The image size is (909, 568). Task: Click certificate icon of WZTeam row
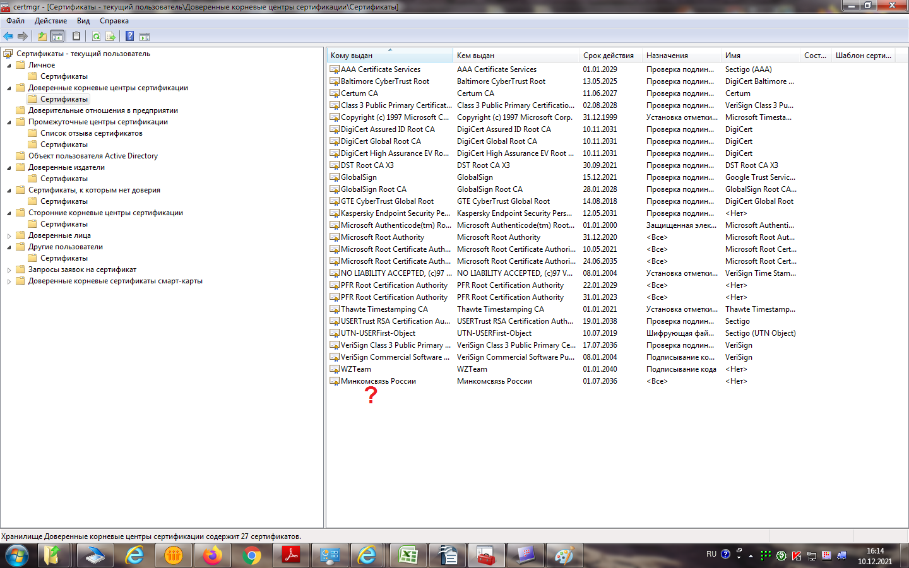pyautogui.click(x=335, y=369)
